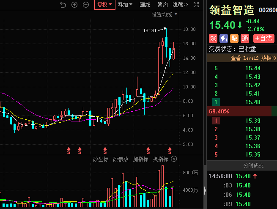Click the red 深 market badge

[213, 38]
